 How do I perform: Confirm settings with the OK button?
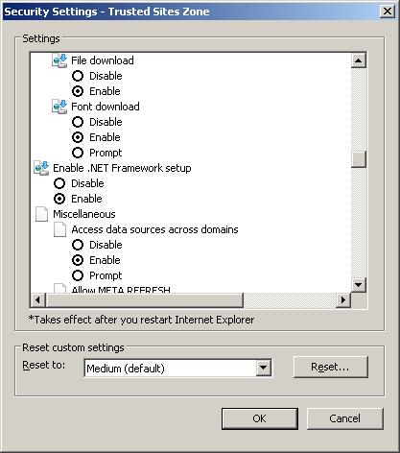click(259, 418)
